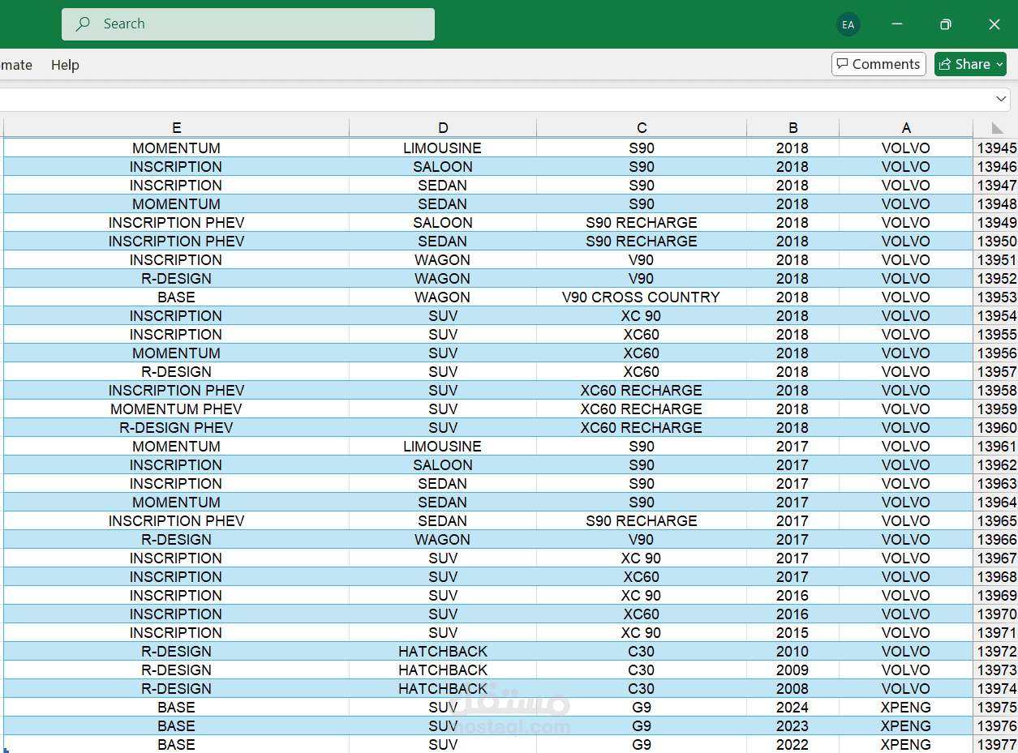Select column E header
Image resolution: width=1018 pixels, height=753 pixels.
point(176,127)
